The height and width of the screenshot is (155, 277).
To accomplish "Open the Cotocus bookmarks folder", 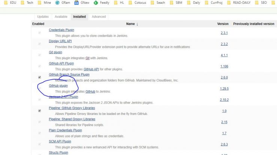I will click(137, 3).
